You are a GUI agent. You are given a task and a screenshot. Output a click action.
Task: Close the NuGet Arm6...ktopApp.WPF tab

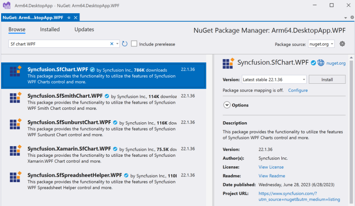(x=75, y=18)
